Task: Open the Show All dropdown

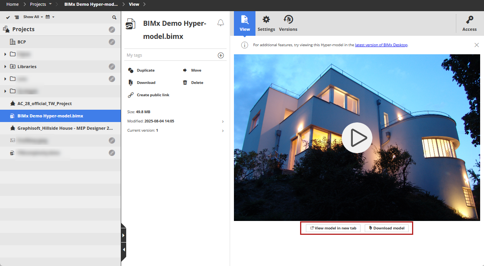Action: coord(33,17)
